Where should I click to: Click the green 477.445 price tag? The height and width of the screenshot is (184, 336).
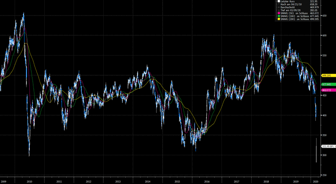coord(329,84)
